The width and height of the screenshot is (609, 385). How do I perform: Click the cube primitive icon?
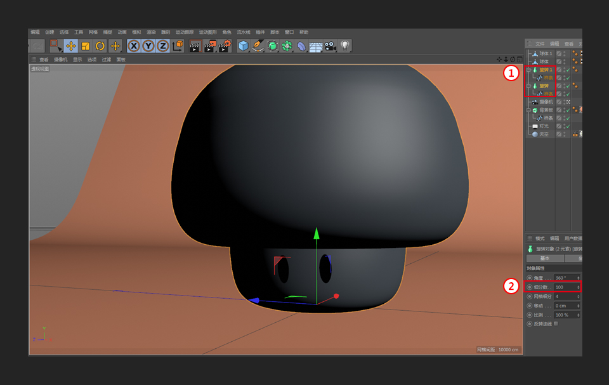(x=243, y=46)
